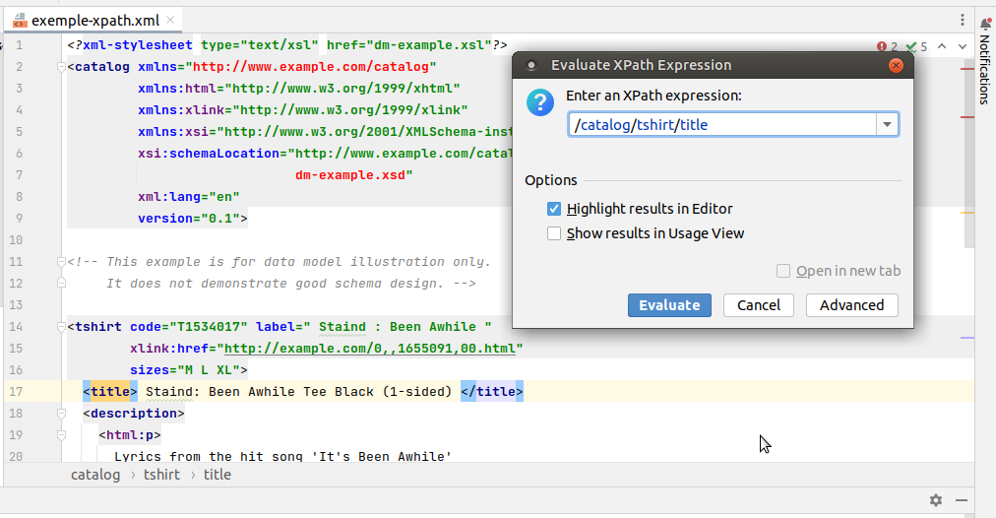Click the red error count indicator
The height and width of the screenshot is (518, 996).
click(x=887, y=46)
